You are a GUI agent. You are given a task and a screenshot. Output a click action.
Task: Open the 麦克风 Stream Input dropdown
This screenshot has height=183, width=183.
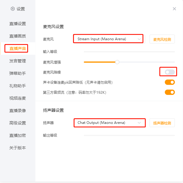pos(108,39)
